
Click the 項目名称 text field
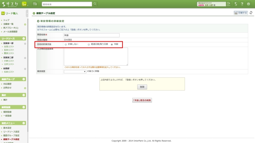(x=91, y=35)
